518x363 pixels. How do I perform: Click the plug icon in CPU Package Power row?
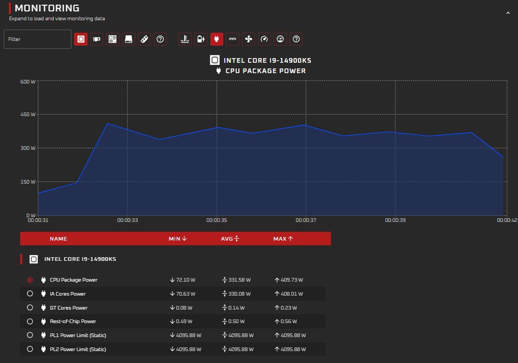point(44,280)
